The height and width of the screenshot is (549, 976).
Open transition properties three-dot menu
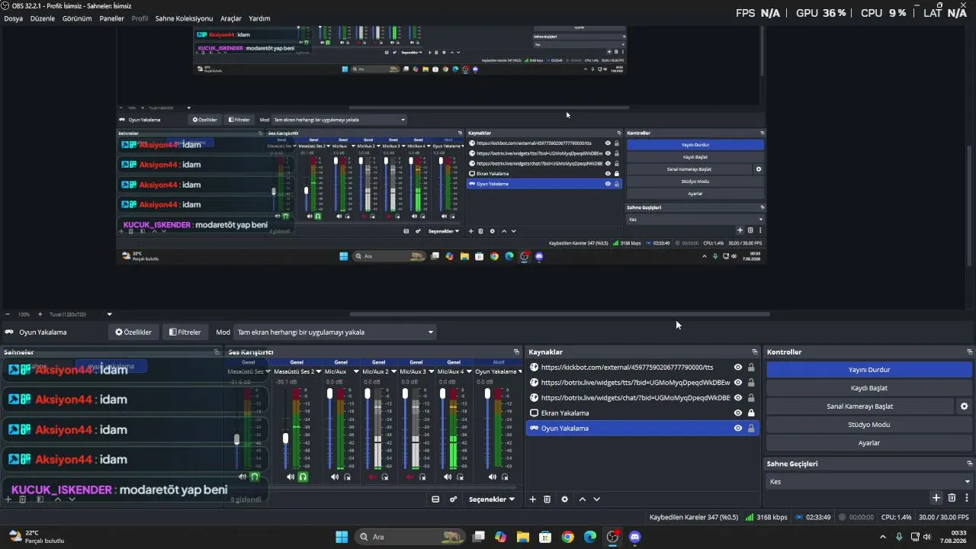[x=966, y=498]
